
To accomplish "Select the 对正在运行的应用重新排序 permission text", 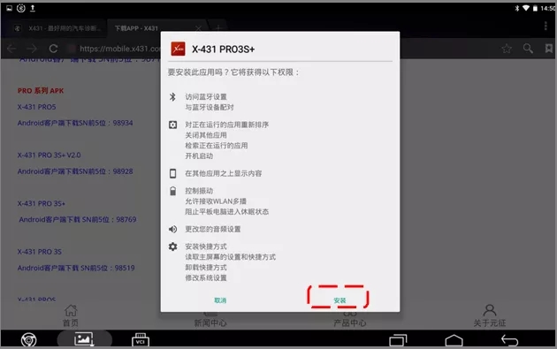I will (x=226, y=125).
